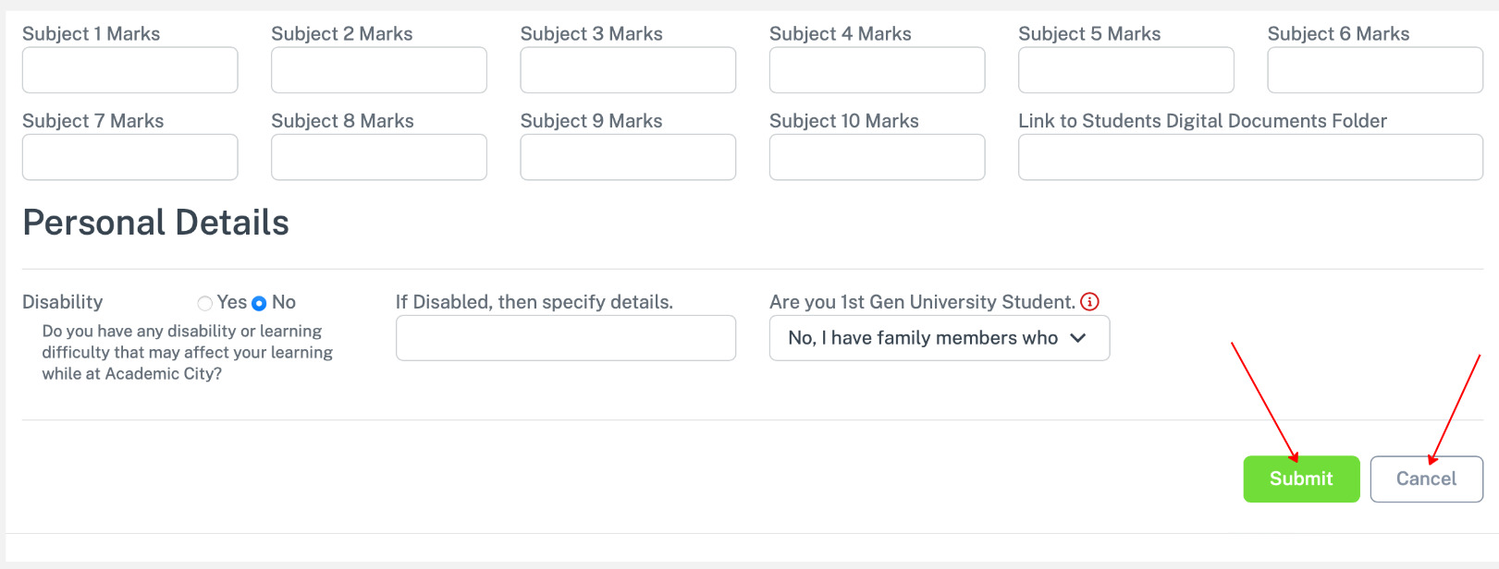Focus the Subject 9 Marks field
1499x569 pixels.
(x=628, y=157)
